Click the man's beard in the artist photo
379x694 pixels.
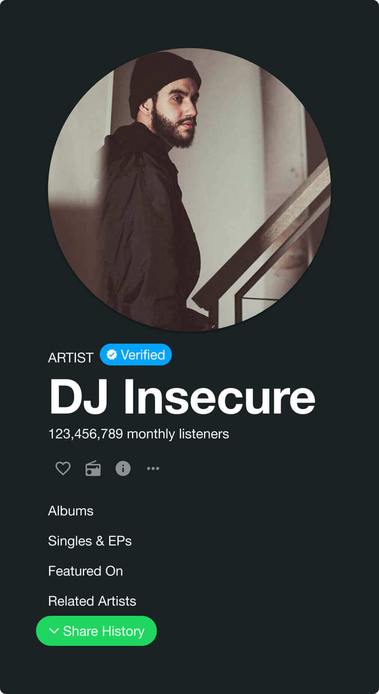[173, 130]
